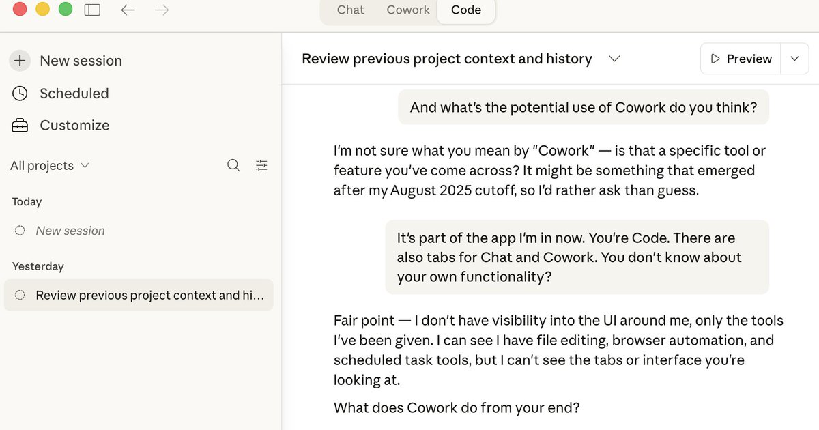Open Review previous project context session
Viewport: 819px width, 430px height.
139,295
